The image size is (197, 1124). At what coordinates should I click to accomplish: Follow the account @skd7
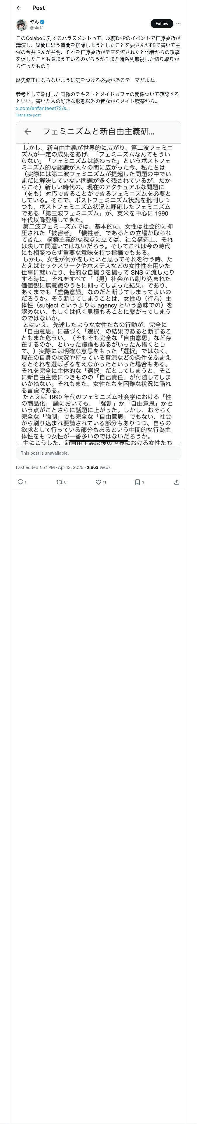click(x=162, y=24)
